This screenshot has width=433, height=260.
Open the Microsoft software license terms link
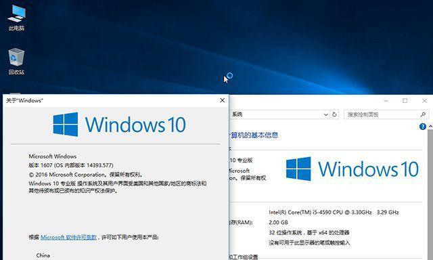(68, 238)
